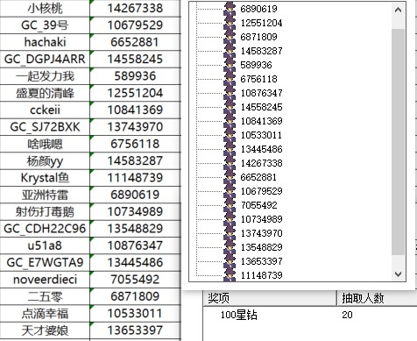417x341 pixels.
Task: Select winner ID 12551204 in the tree list
Action: tap(261, 23)
